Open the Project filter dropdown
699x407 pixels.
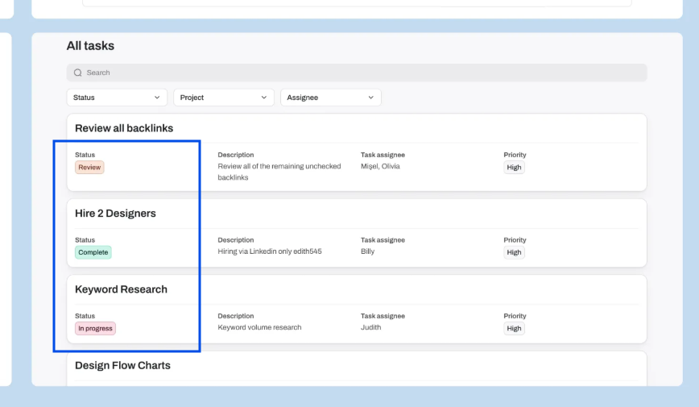tap(224, 98)
